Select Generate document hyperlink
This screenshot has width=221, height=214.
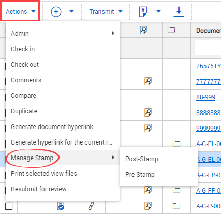(x=63, y=126)
